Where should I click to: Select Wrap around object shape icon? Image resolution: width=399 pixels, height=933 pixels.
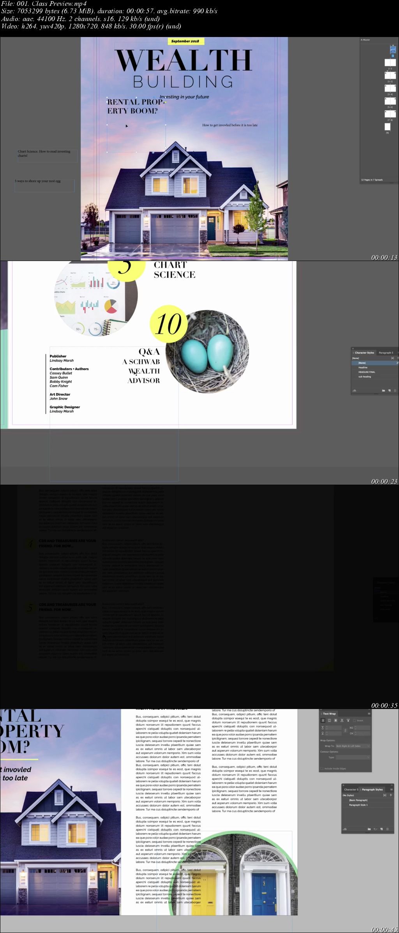click(x=335, y=720)
